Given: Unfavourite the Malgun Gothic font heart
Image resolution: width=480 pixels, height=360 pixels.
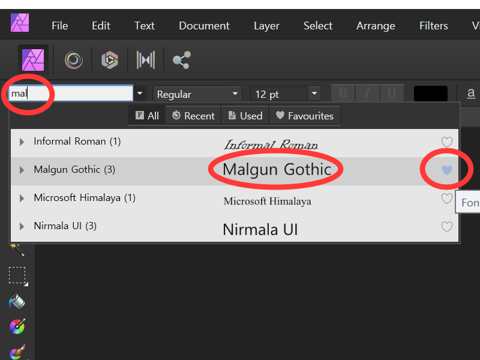Looking at the screenshot, I should tap(446, 170).
